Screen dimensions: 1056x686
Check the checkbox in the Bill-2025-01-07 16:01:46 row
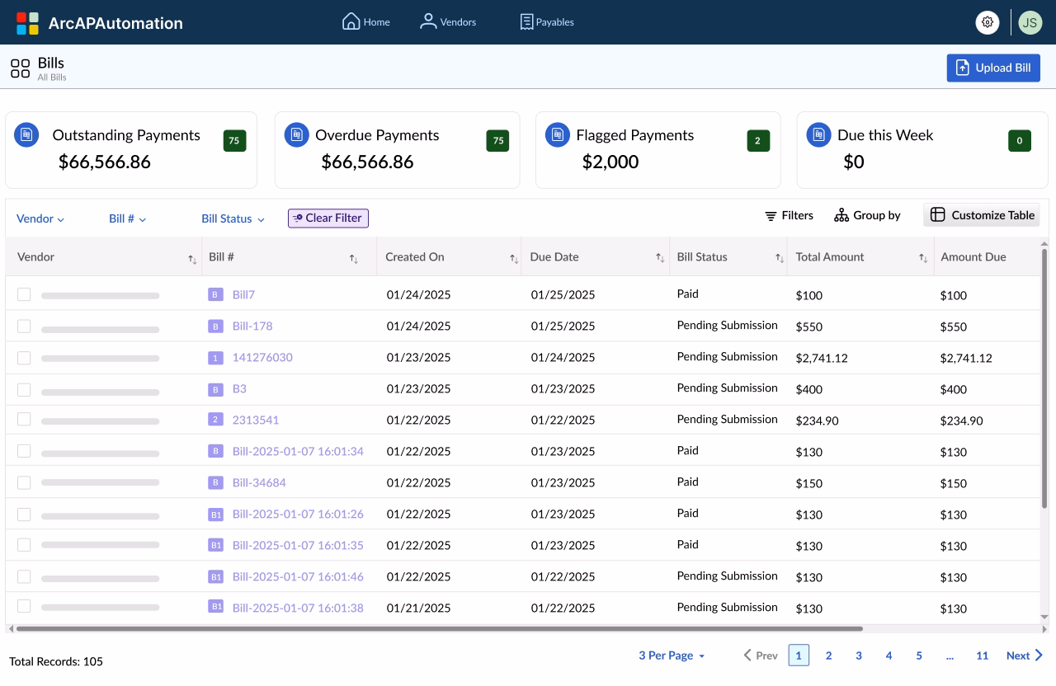24,576
